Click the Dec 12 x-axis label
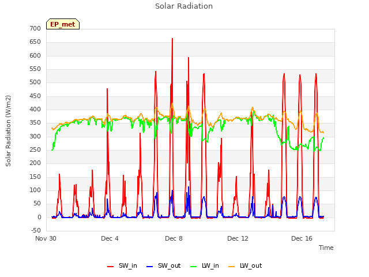This screenshot has width=369, height=277. click(x=238, y=238)
